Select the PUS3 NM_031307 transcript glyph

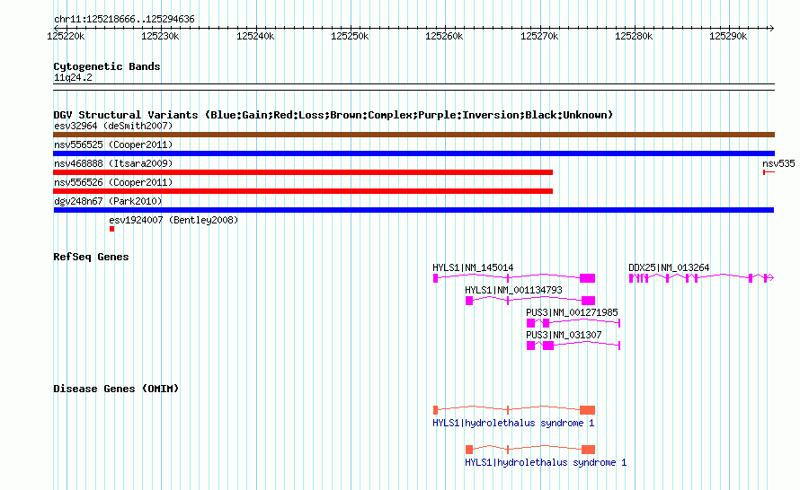pos(573,346)
